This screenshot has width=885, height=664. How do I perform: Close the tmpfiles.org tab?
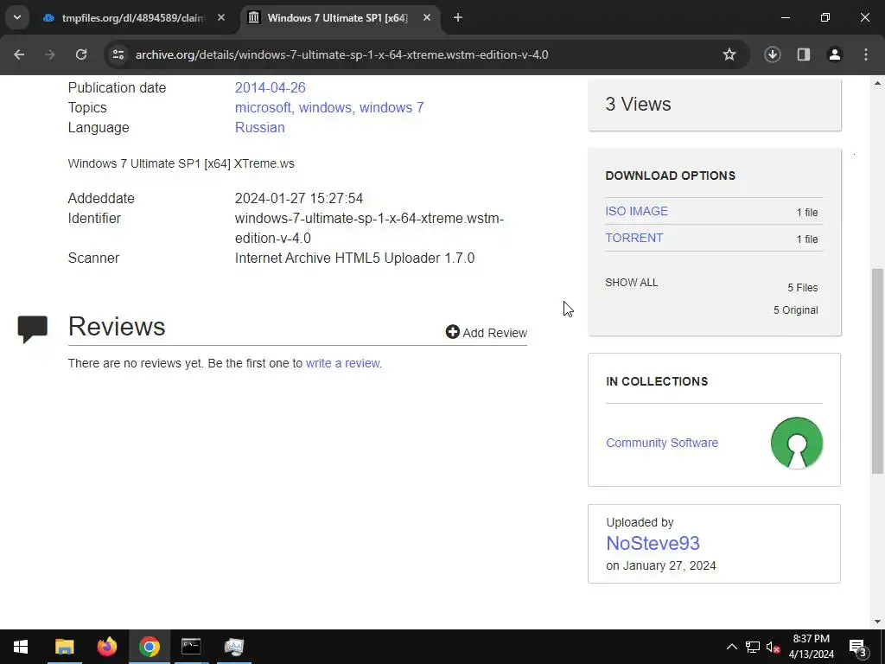[x=221, y=17]
